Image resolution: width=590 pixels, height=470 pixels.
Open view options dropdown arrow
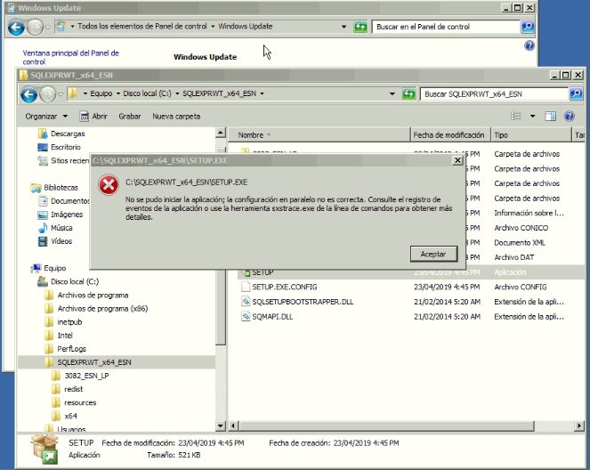[x=532, y=117]
